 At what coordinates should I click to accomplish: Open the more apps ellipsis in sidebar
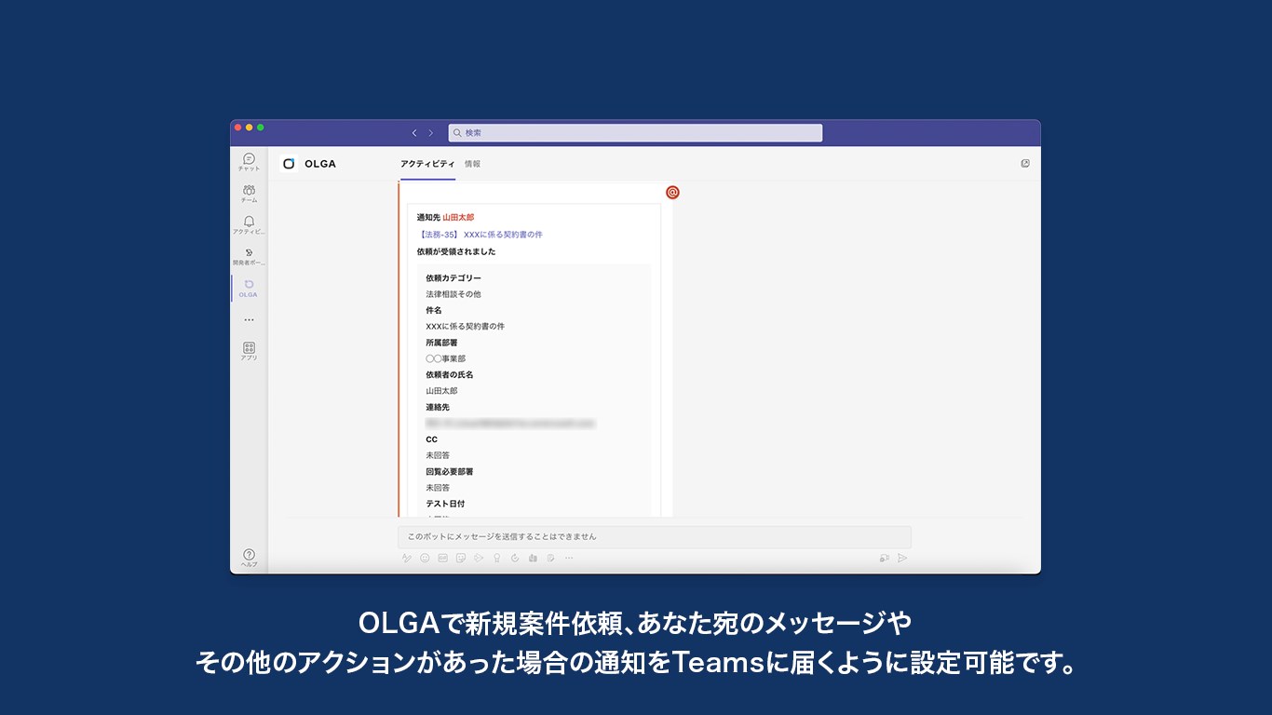[x=249, y=319]
